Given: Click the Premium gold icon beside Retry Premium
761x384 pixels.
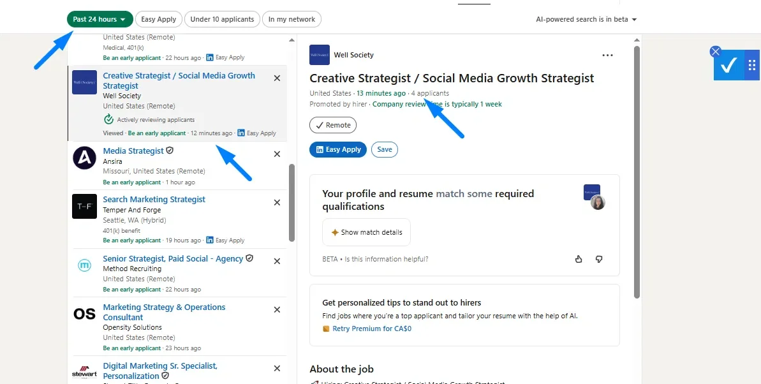Looking at the screenshot, I should pyautogui.click(x=326, y=329).
